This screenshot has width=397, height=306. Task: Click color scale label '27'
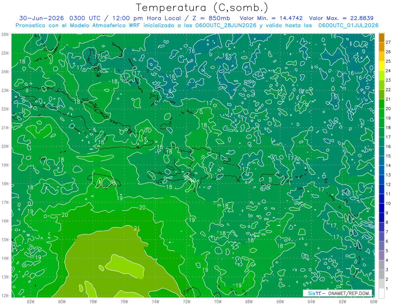coord(388,42)
